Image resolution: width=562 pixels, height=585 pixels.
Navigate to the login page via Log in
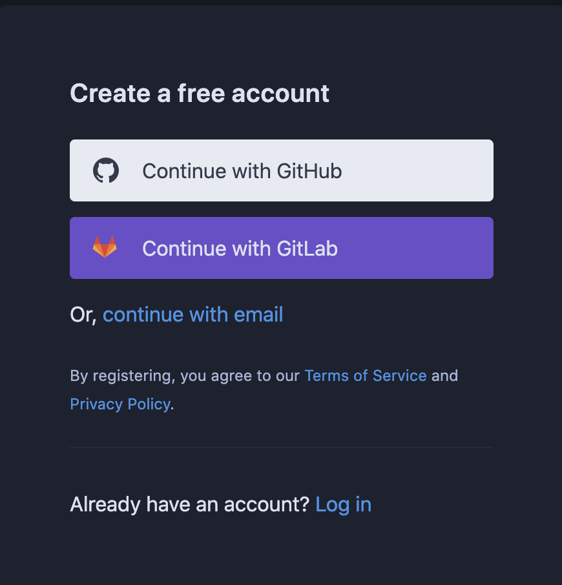point(344,504)
